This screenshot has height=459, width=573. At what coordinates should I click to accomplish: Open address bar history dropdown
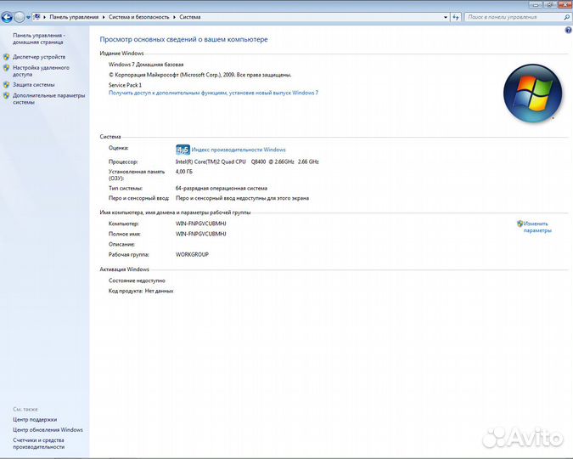(446, 17)
